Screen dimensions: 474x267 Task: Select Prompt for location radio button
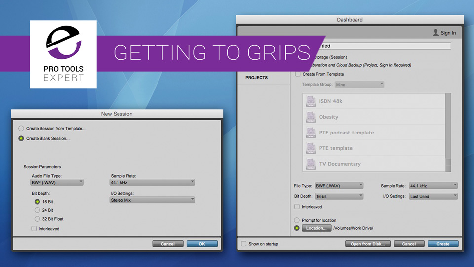(x=297, y=220)
